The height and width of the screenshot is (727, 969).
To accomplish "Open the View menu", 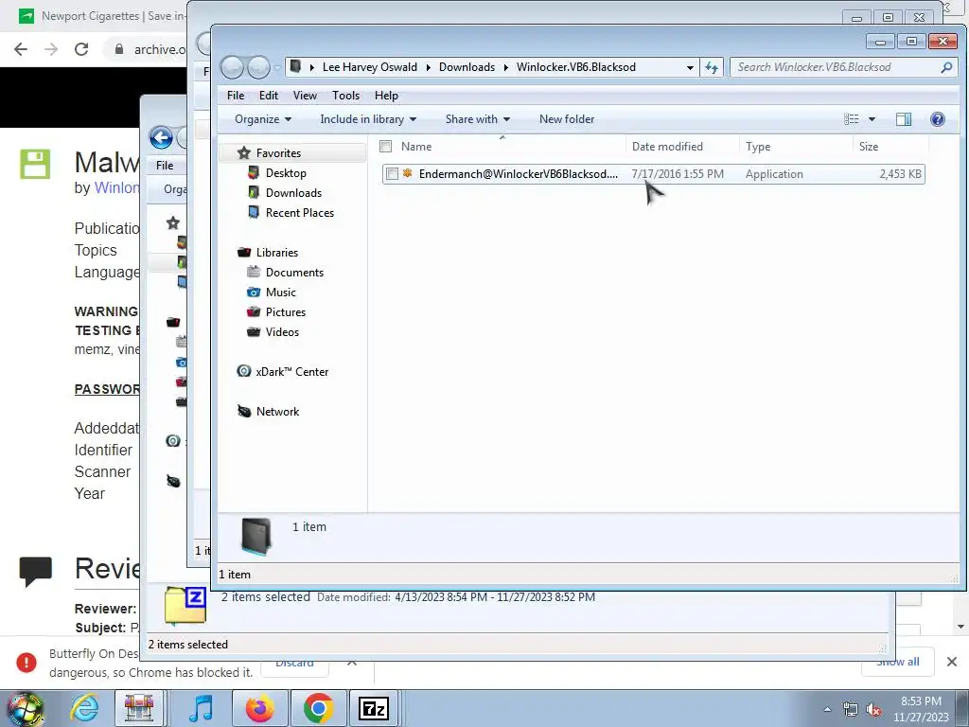I will 305,96.
